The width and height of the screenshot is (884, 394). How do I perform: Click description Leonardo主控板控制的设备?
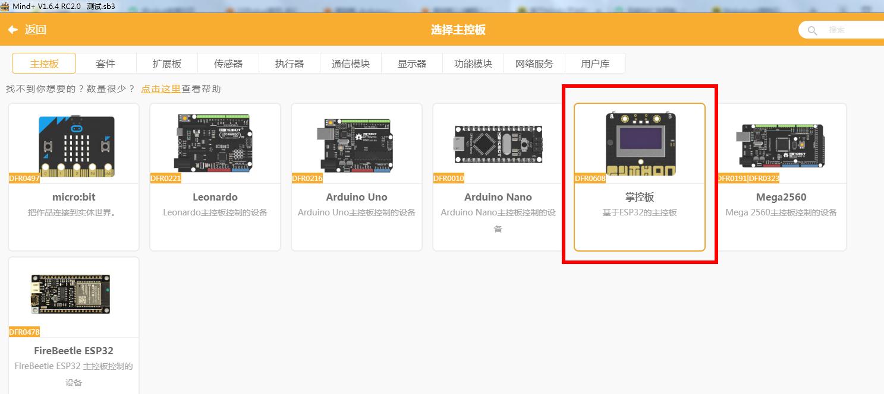(x=215, y=212)
